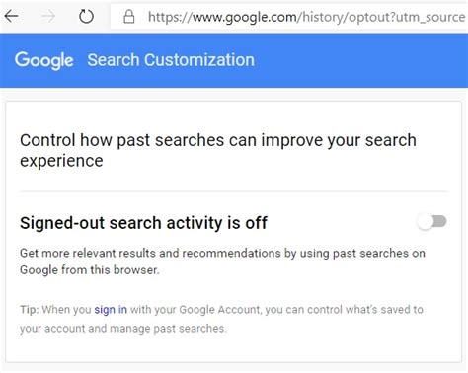Click the 'Tip:' label text
This screenshot has height=373, width=468.
[x=30, y=310]
